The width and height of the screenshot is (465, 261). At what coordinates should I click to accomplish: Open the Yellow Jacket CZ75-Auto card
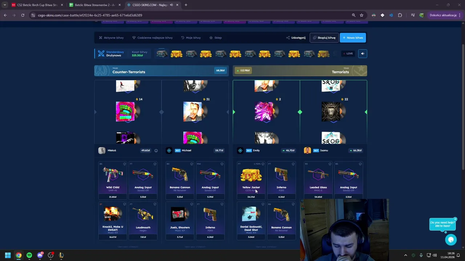(251, 181)
